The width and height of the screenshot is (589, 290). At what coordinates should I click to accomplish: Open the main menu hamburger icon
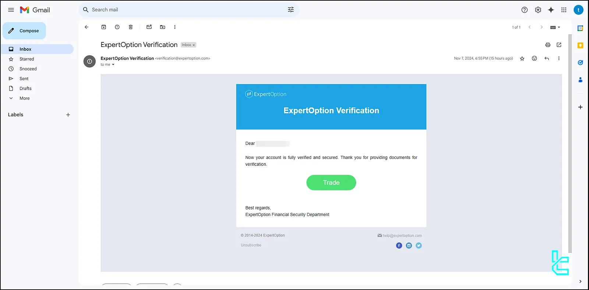(x=11, y=10)
